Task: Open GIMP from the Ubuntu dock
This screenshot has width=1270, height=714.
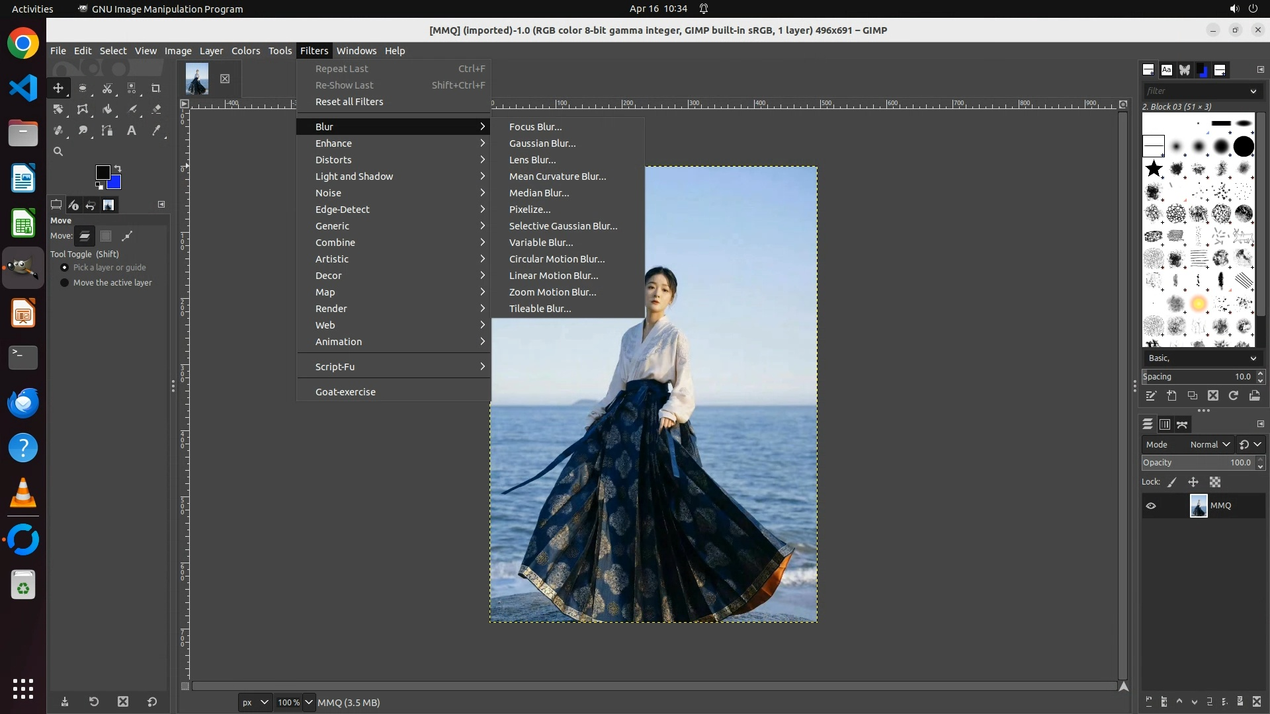Action: [x=23, y=268]
